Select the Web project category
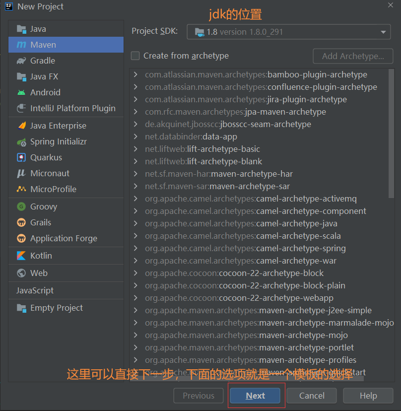The width and height of the screenshot is (401, 411). click(x=34, y=273)
